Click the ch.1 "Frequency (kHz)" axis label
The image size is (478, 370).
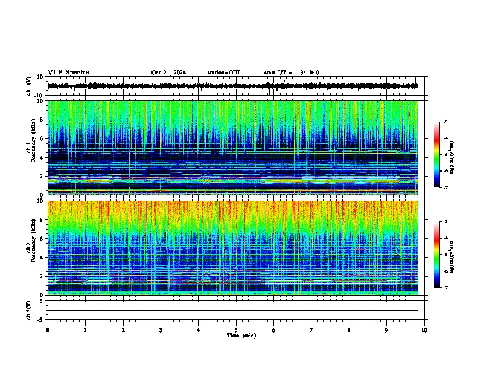point(33,140)
